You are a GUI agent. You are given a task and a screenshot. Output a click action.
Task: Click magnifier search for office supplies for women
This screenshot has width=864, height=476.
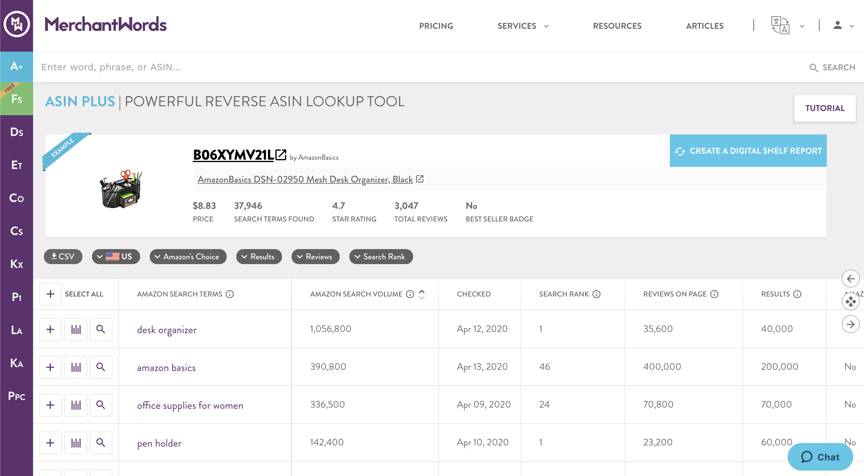click(x=101, y=405)
